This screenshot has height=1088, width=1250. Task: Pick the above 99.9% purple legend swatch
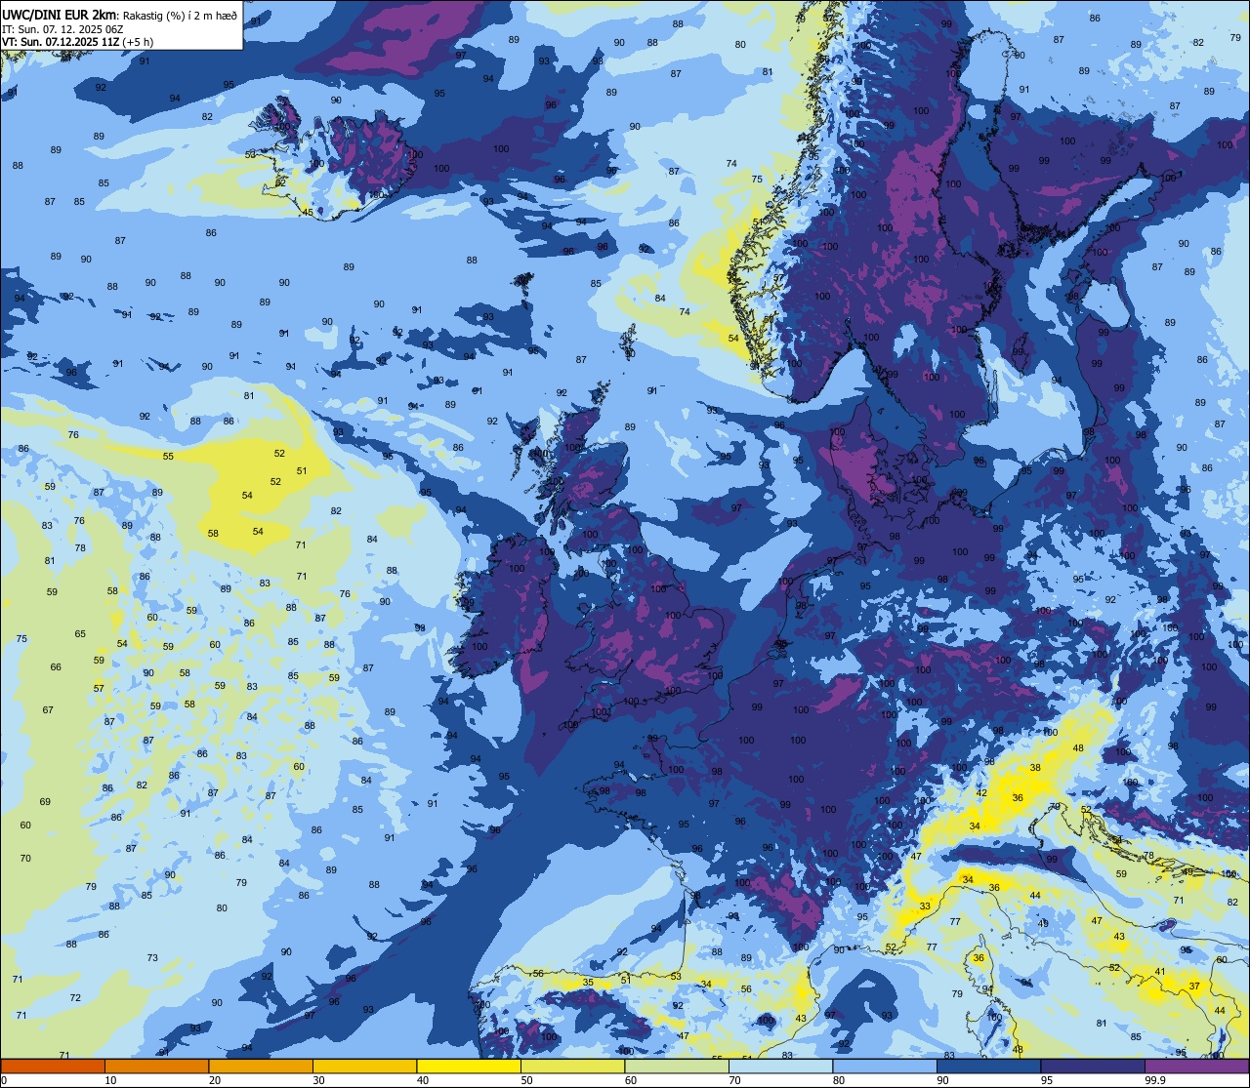(x=1196, y=1066)
